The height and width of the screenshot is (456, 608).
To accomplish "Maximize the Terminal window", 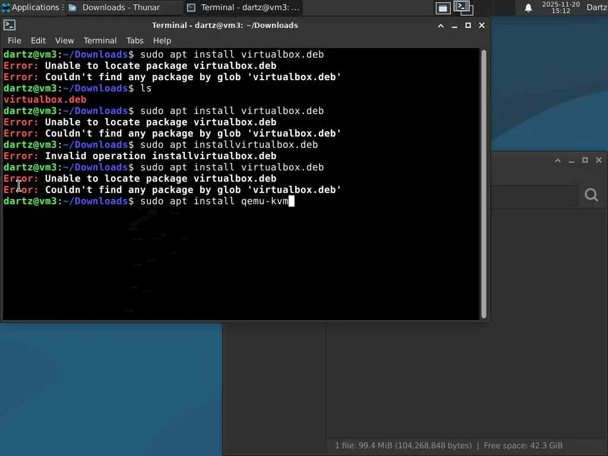I will pos(468,26).
